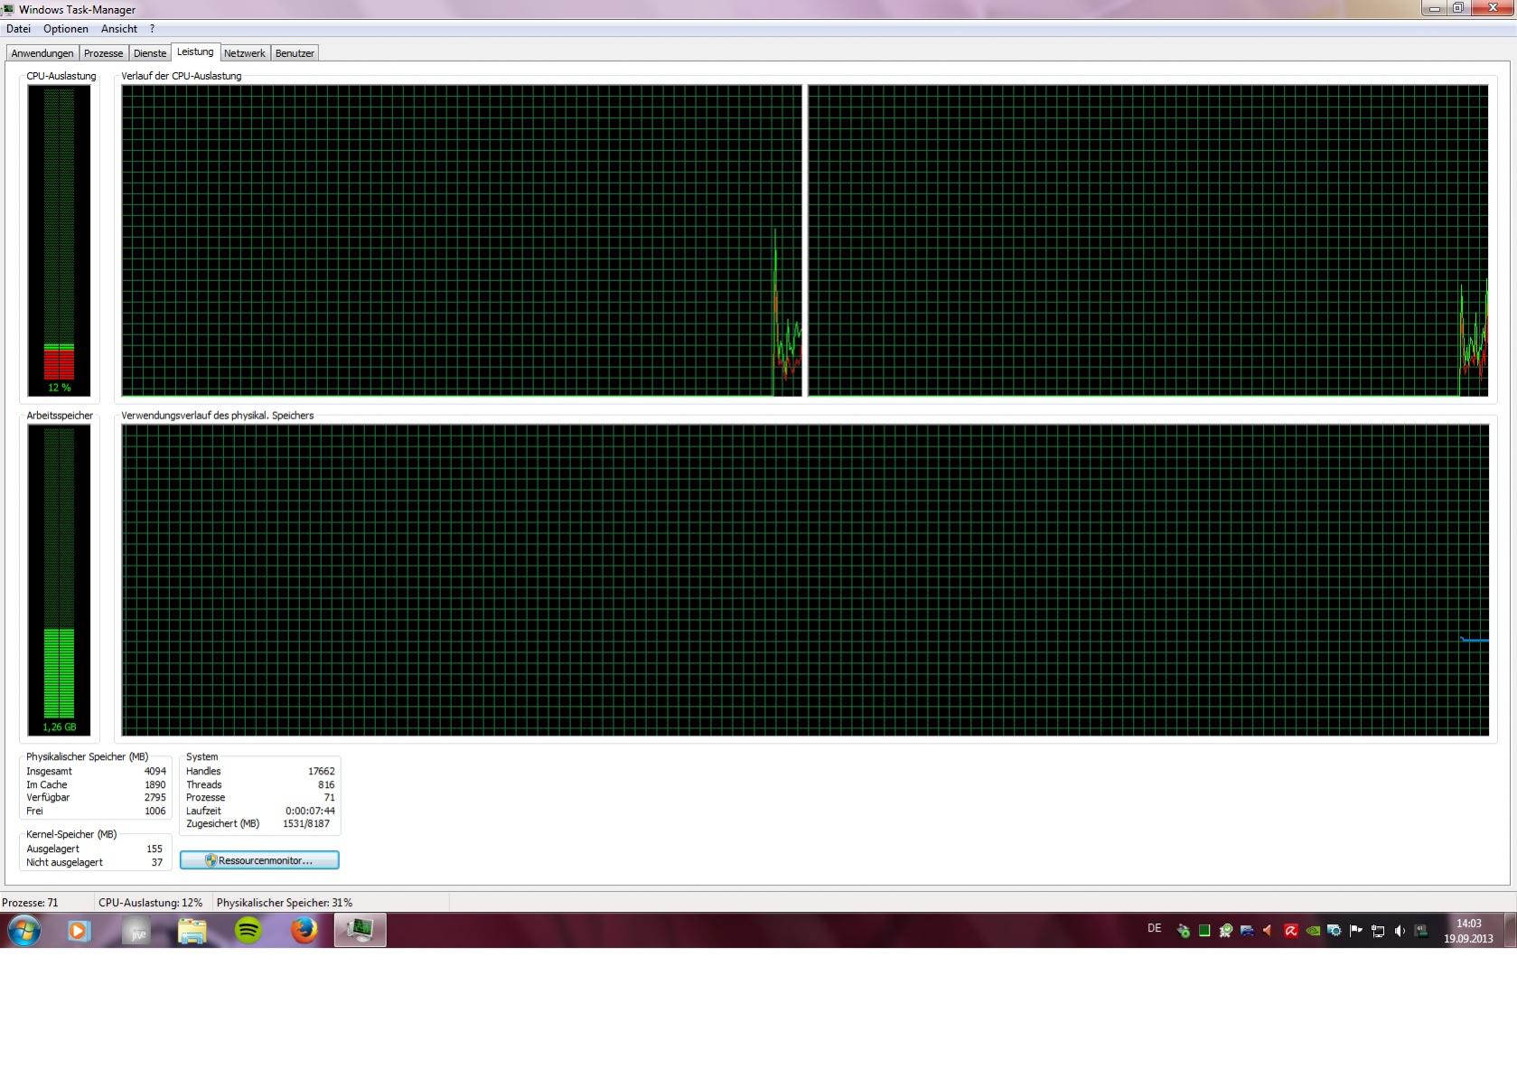This screenshot has height=1088, width=1517.
Task: Switch to the Netzwerk tab
Action: point(245,53)
